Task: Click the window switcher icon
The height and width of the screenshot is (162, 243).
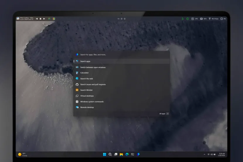Action: (77, 67)
